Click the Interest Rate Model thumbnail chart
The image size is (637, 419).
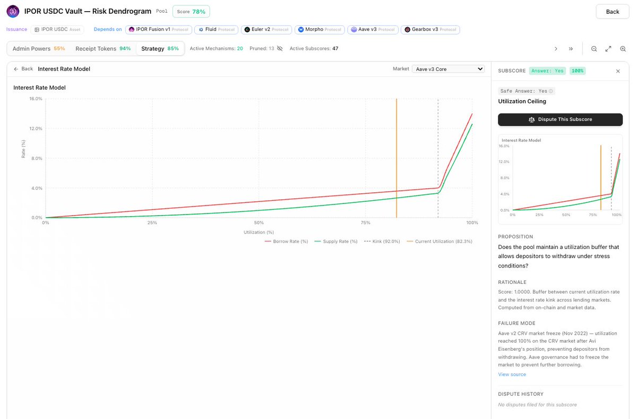coord(560,179)
